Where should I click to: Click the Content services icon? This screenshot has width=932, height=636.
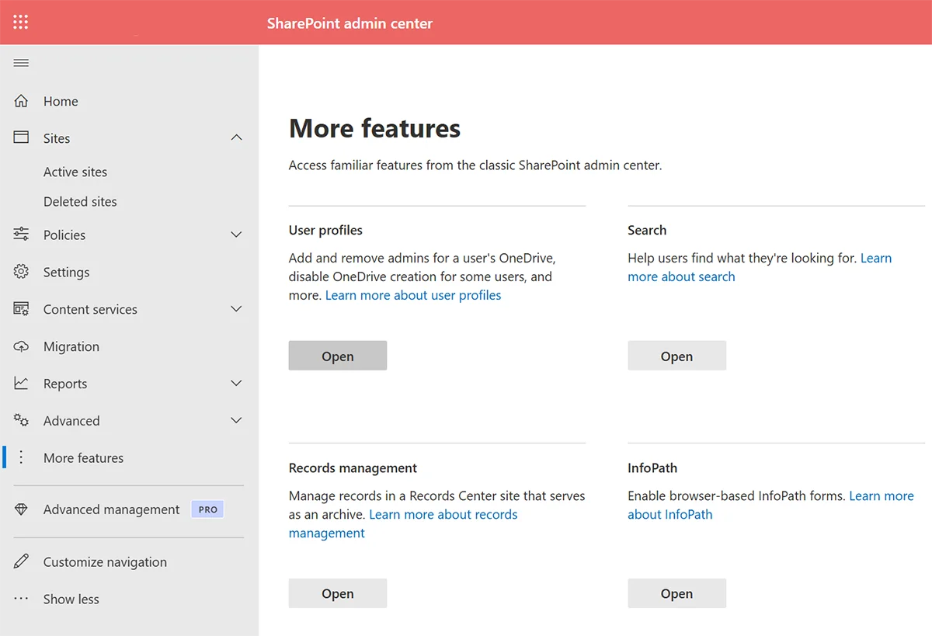19,308
